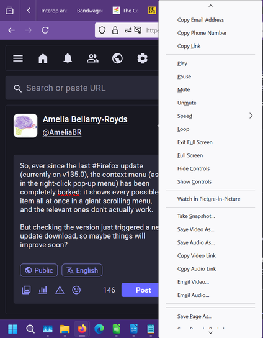Click the Firefox taskbar icon
Image resolution: width=263 pixels, height=338 pixels.
pyautogui.click(x=82, y=329)
